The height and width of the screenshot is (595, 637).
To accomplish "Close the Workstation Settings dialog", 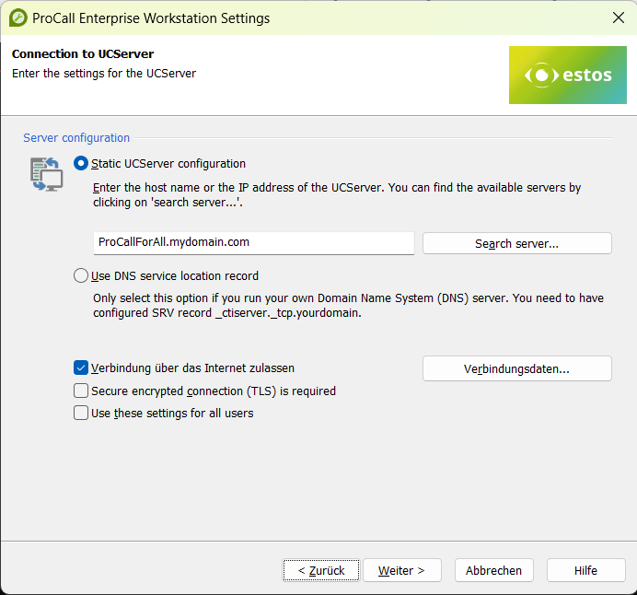I will point(618,17).
